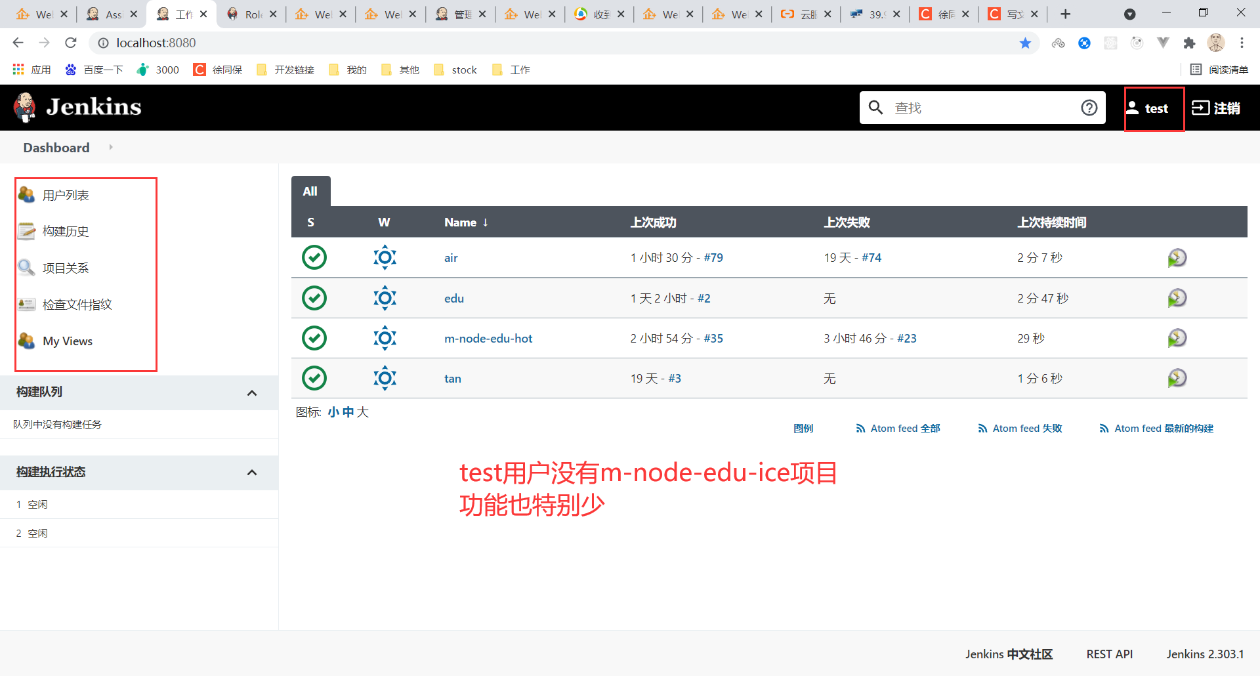Trigger a build for the tan job
Screen dimensions: 1260x676
pos(1177,378)
